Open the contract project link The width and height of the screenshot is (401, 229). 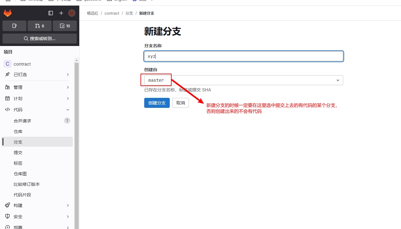[22, 64]
